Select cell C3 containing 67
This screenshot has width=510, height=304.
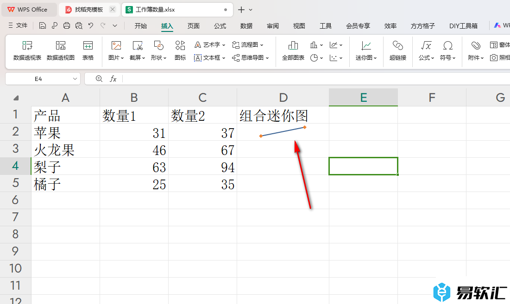[x=202, y=149]
